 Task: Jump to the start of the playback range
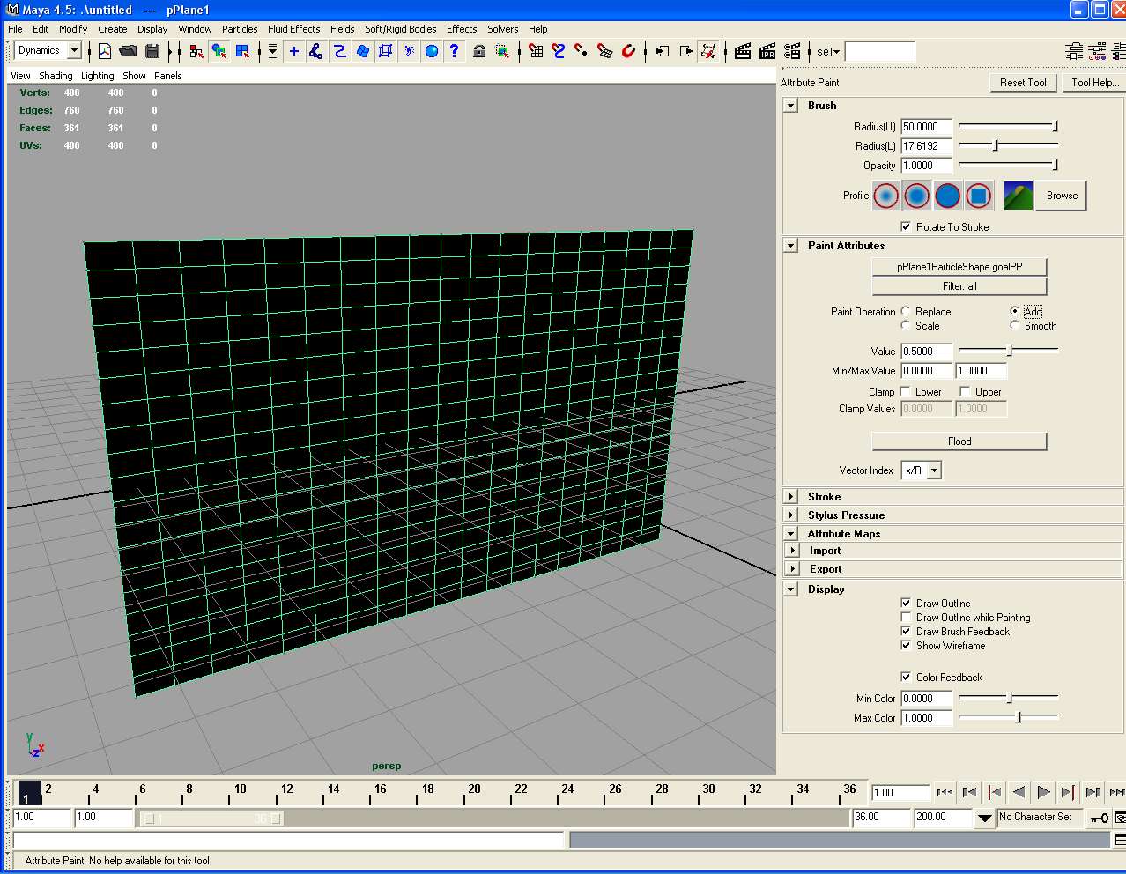[x=945, y=792]
